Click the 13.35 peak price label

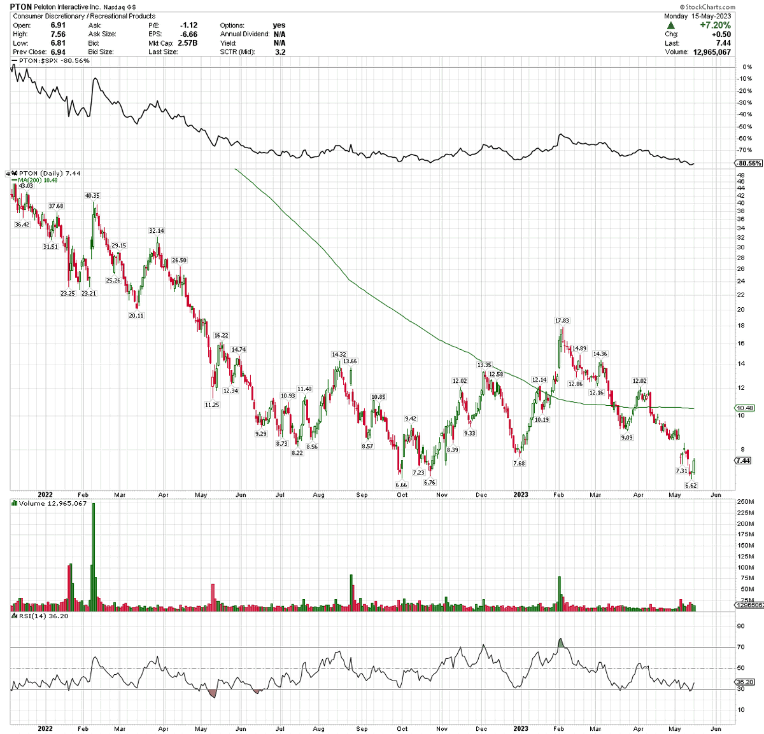[485, 365]
